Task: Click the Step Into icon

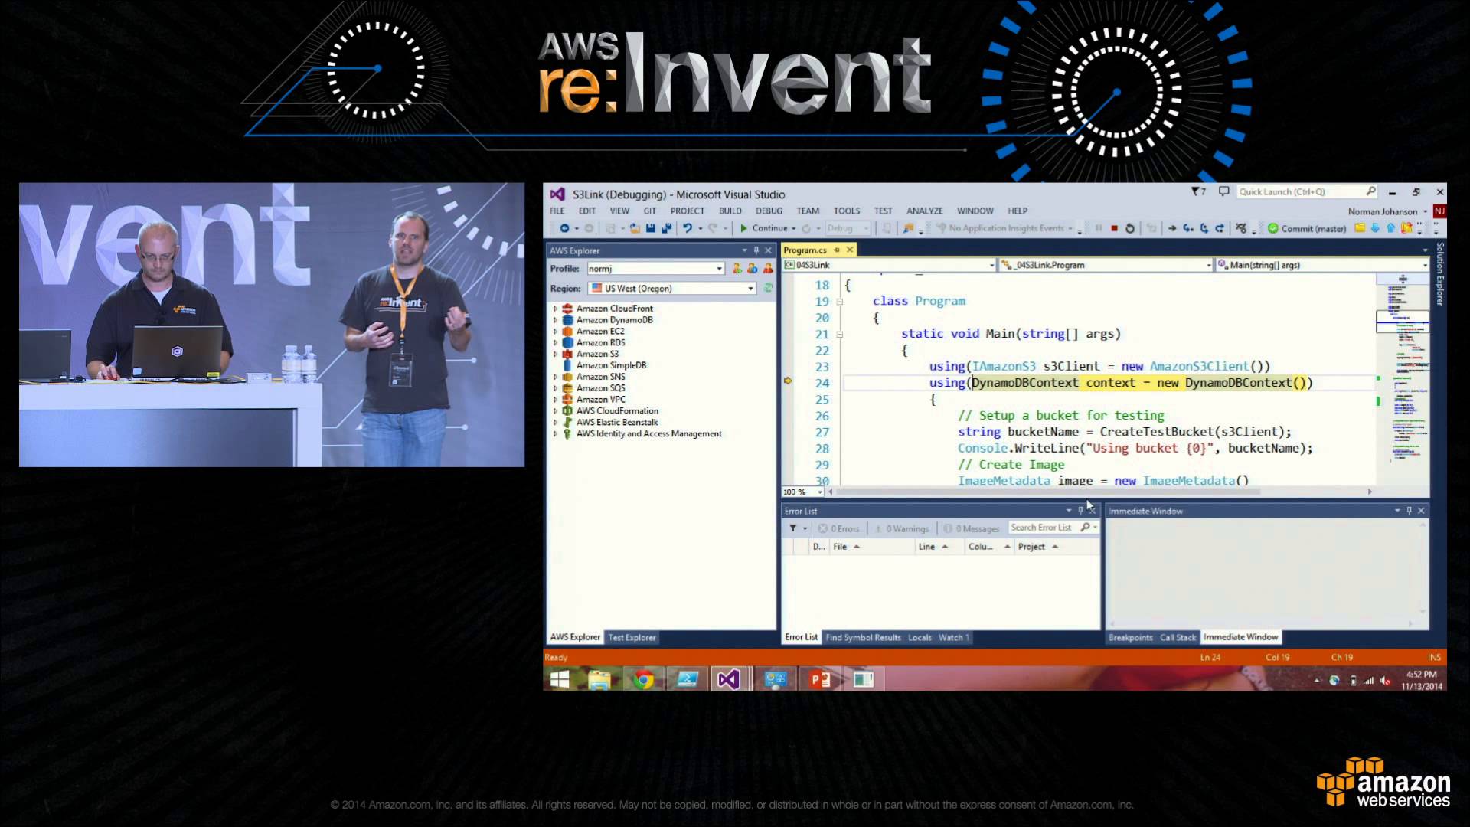Action: point(1188,228)
